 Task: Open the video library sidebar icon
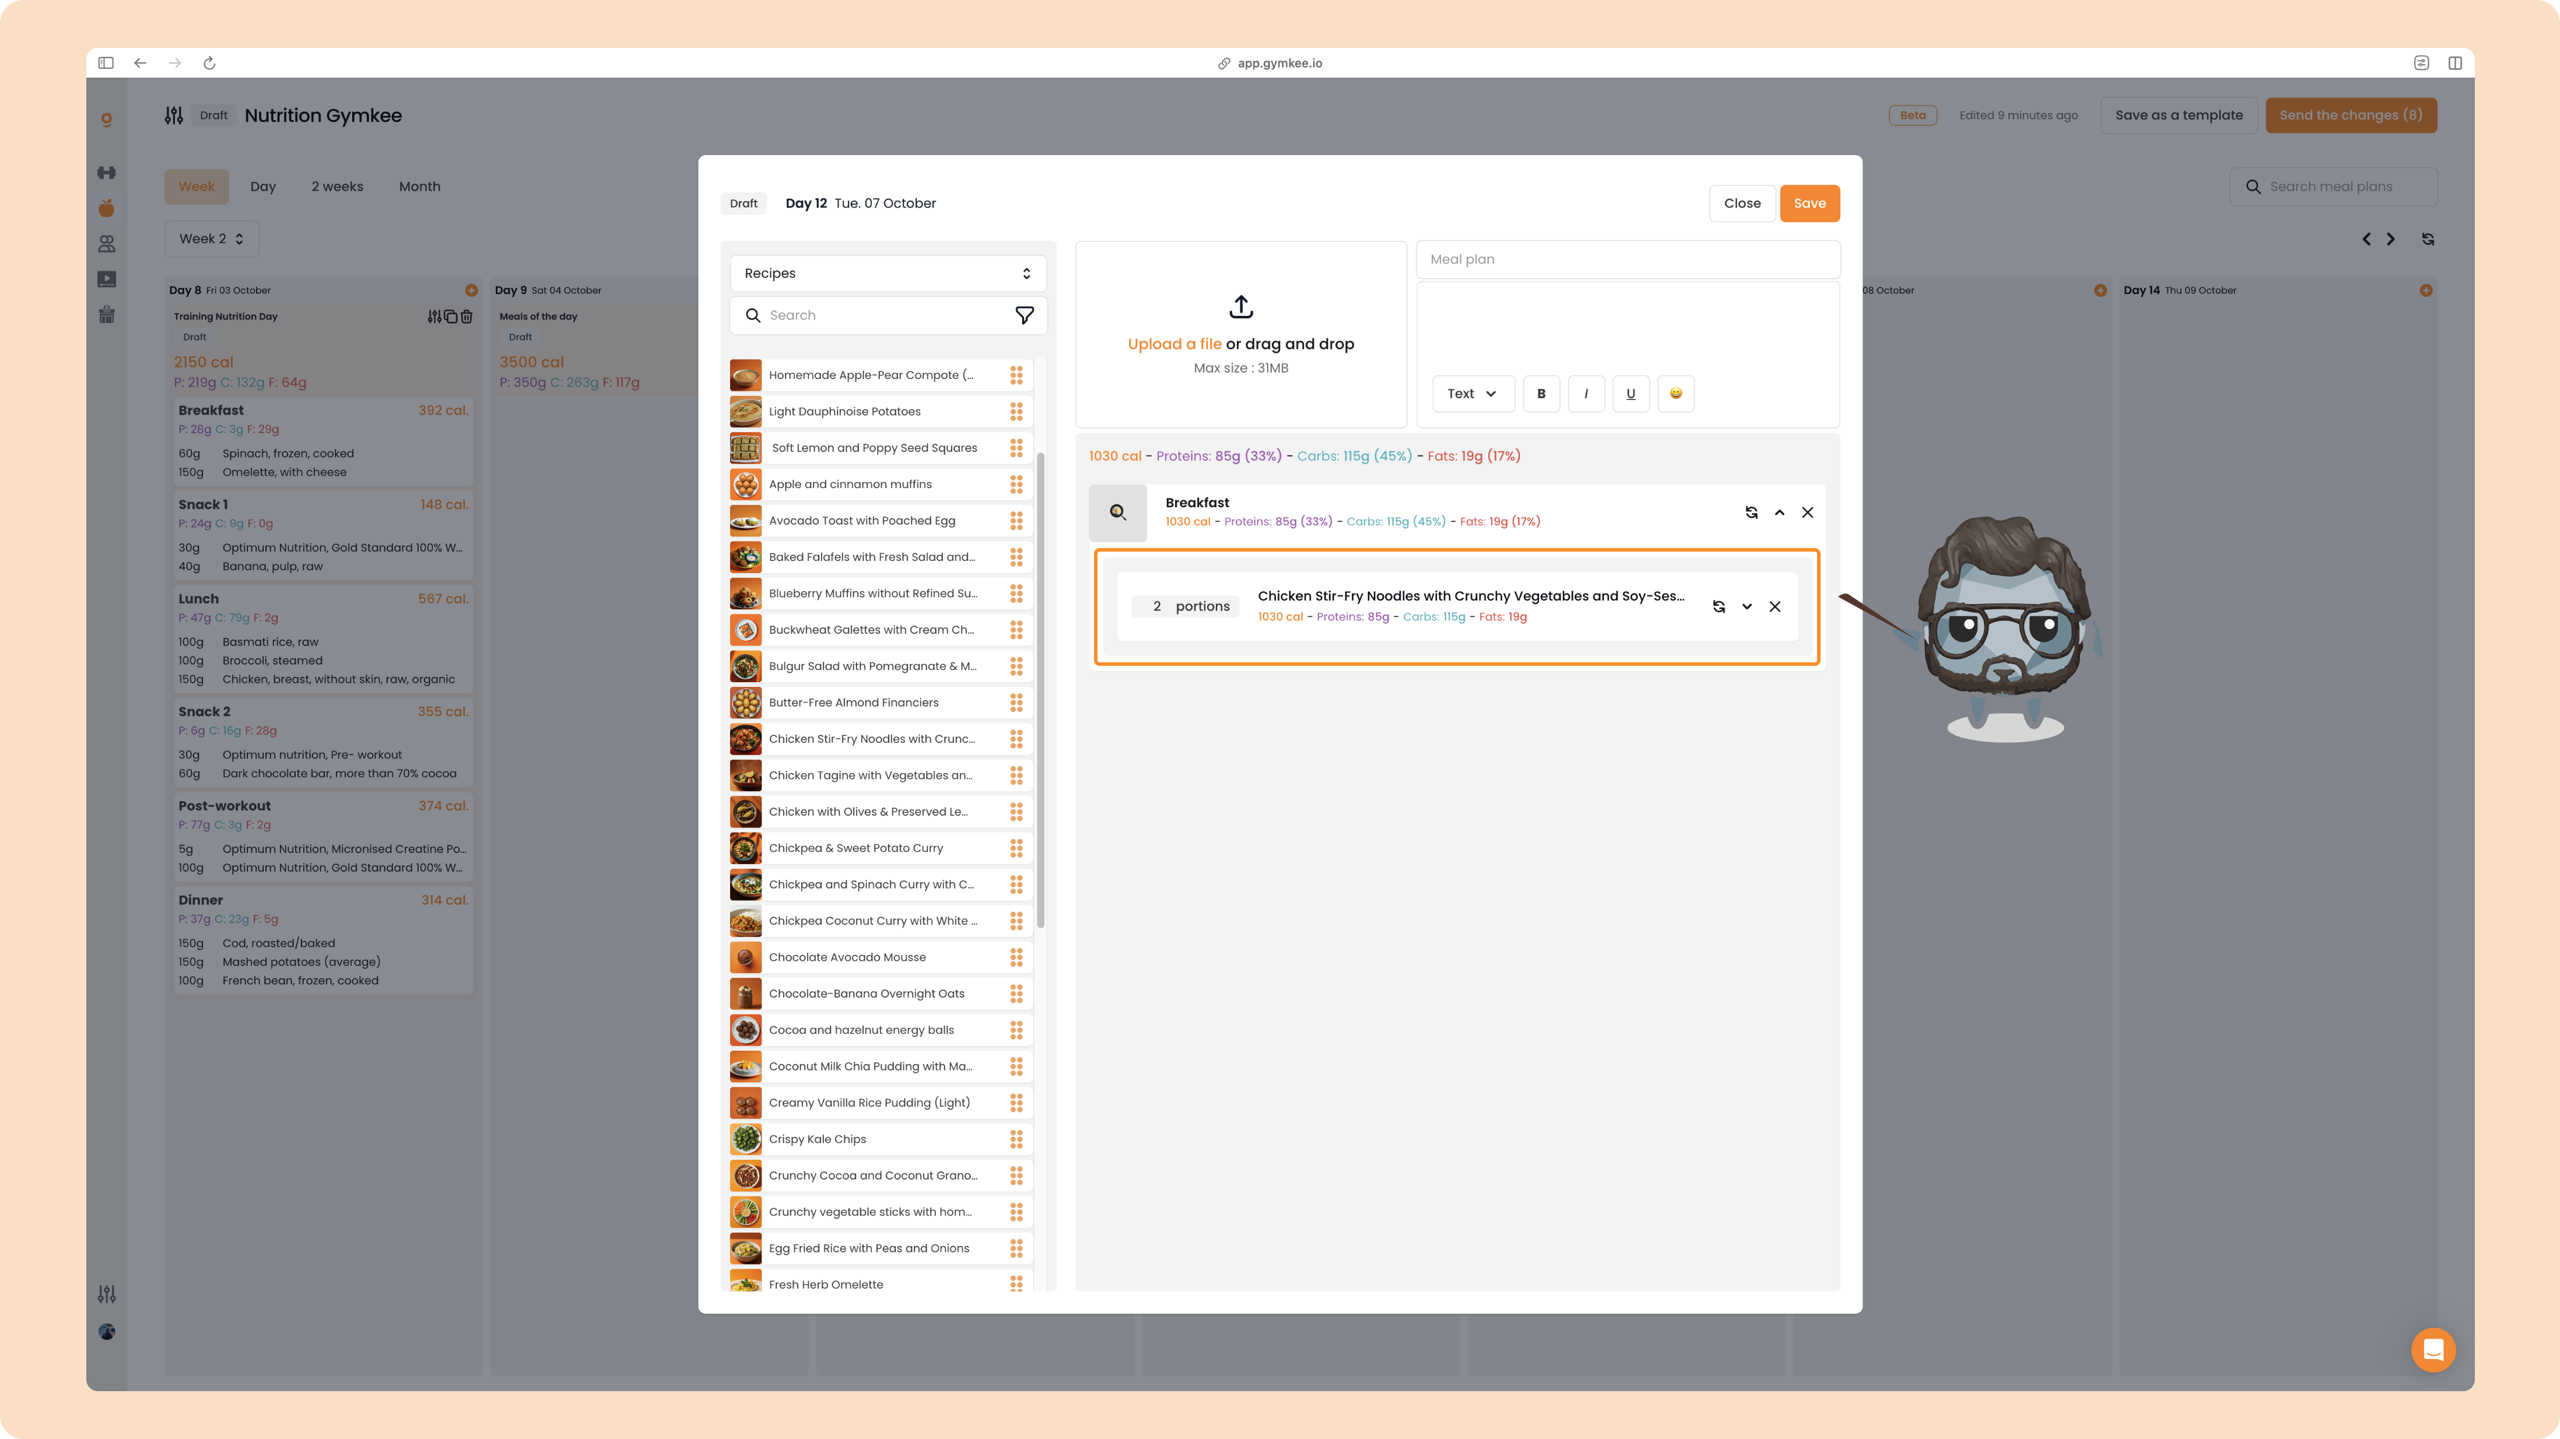[106, 279]
